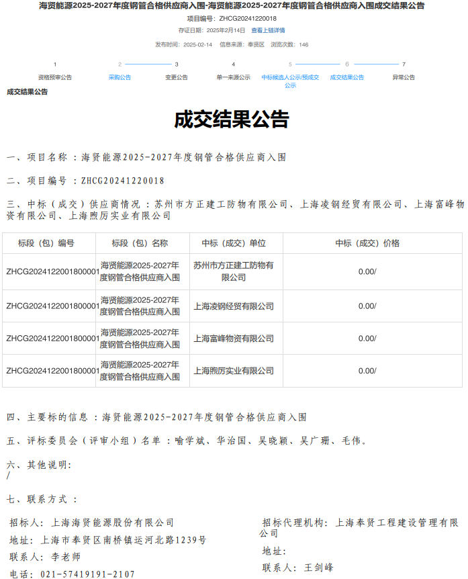Screen dimensions: 468x579
Task: Go to the 资格预审公告 step
Action: 55,77
